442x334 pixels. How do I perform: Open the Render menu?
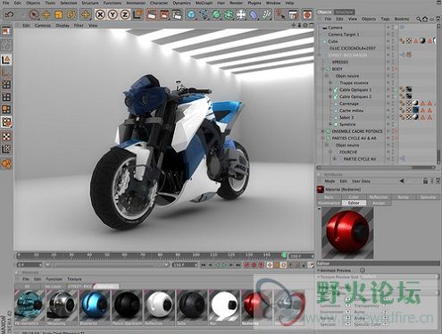click(236, 3)
